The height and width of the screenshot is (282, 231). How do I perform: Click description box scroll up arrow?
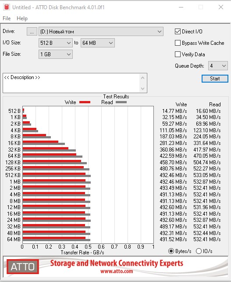[x=143, y=78]
